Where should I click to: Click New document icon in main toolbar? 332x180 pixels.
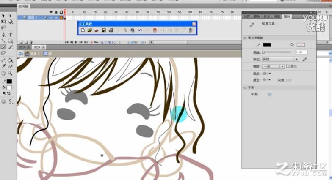point(83,30)
